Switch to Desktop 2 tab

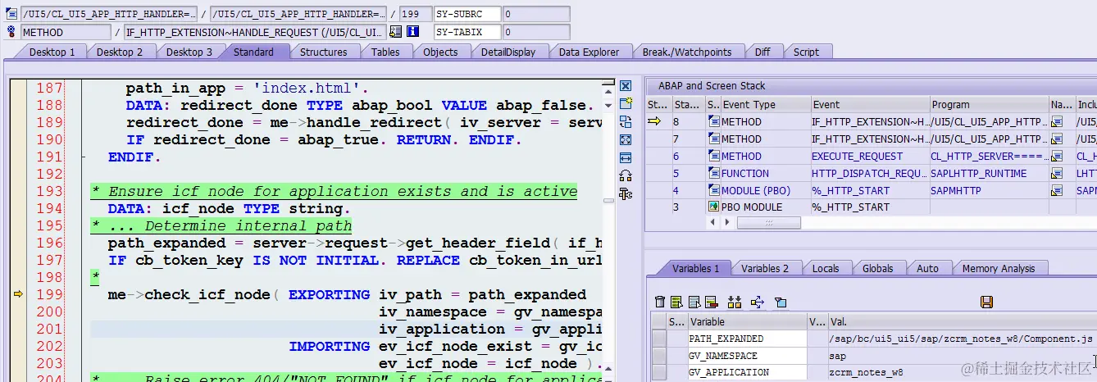[x=120, y=52]
